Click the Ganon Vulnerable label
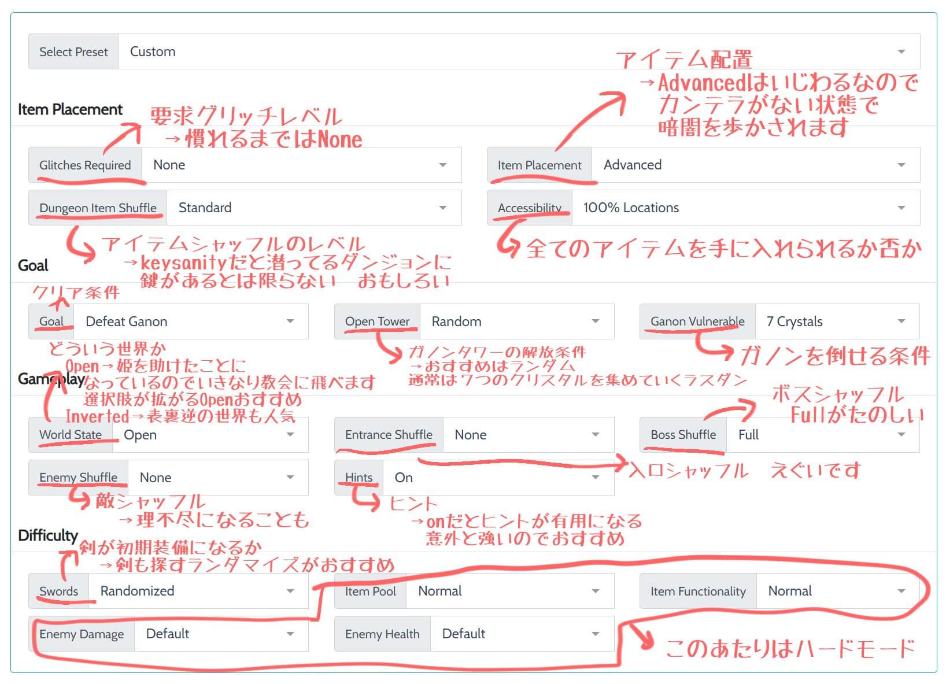Viewport: 946px width, 684px height. (697, 321)
